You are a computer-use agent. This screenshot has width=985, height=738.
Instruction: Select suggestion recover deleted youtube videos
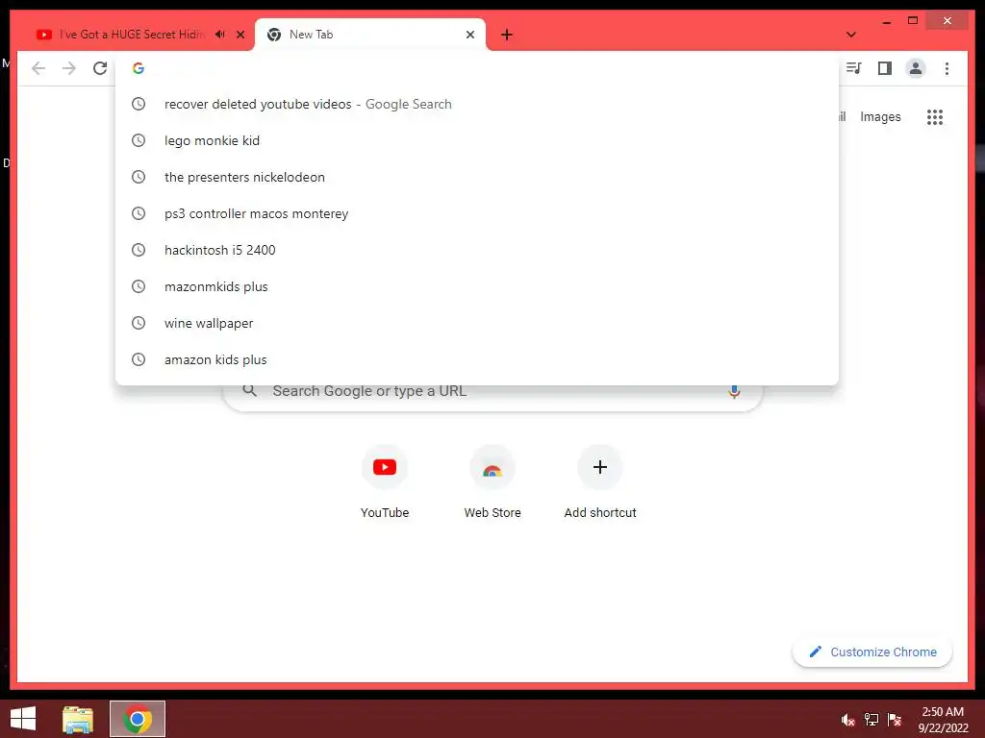coord(477,104)
